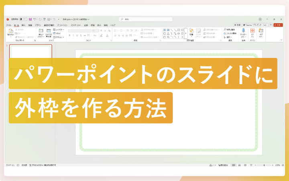This screenshot has width=289, height=181.
Task: Select the text box shape in gallery
Action: click(x=165, y=30)
